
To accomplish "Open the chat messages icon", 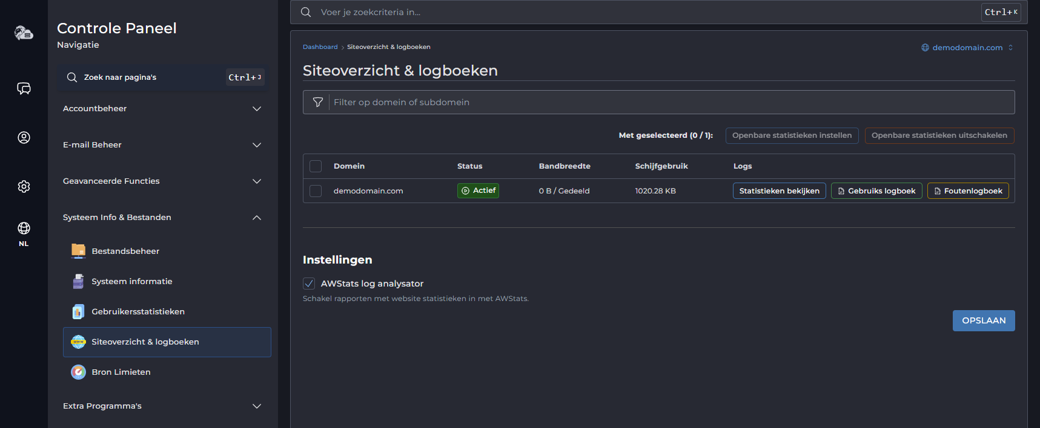I will point(24,89).
